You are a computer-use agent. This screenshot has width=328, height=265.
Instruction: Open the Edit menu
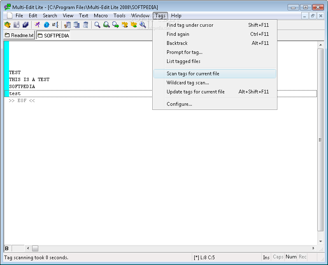33,16
